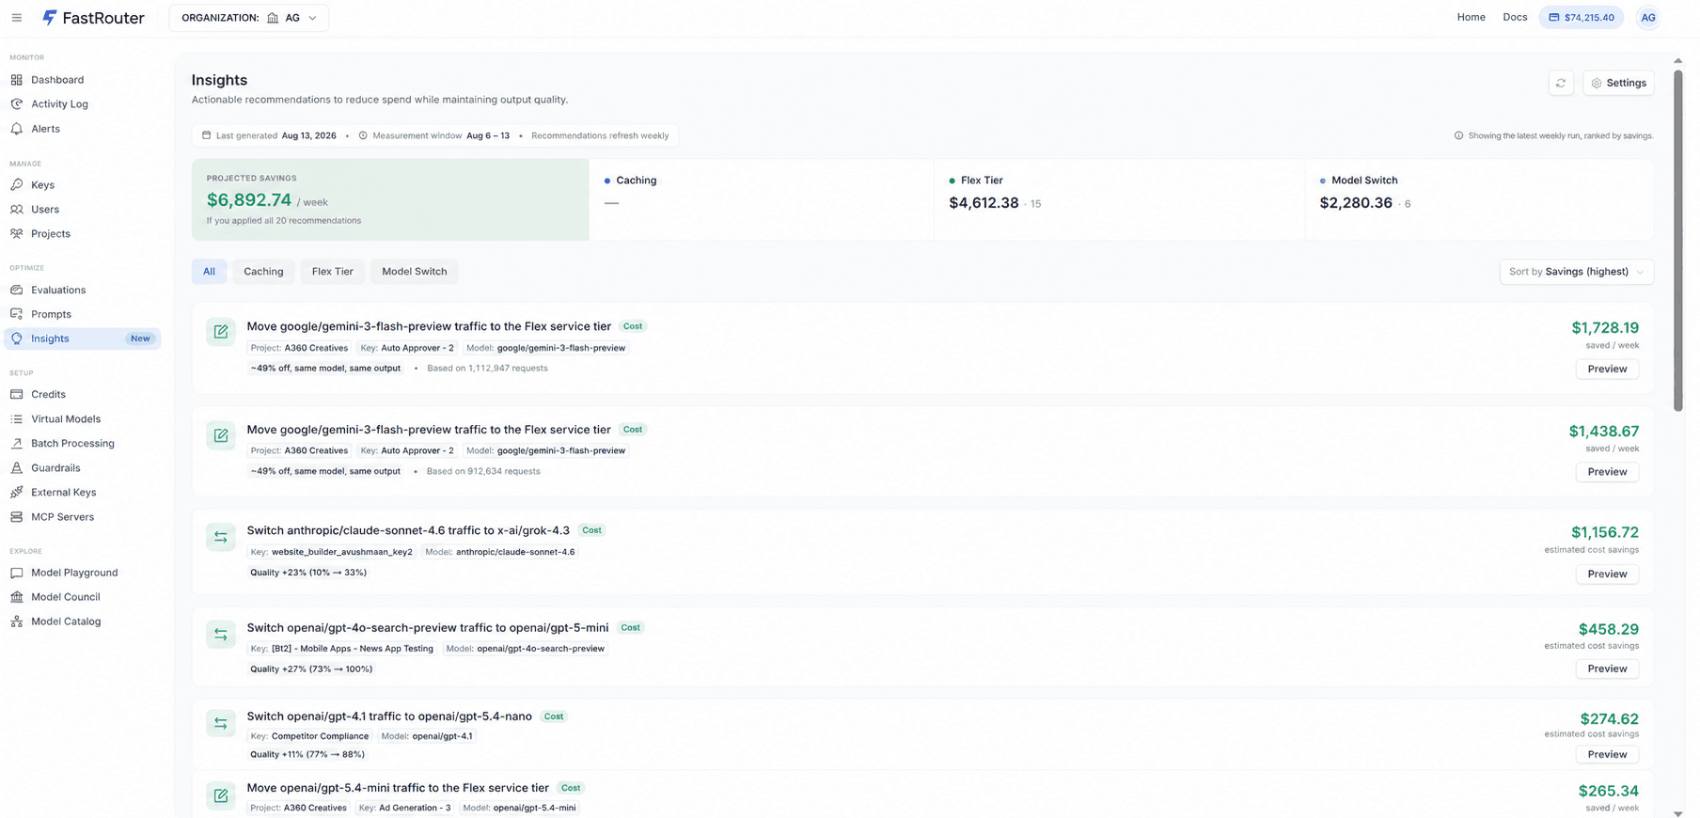Go to Home in top navigation
The height and width of the screenshot is (818, 1700).
(1472, 18)
